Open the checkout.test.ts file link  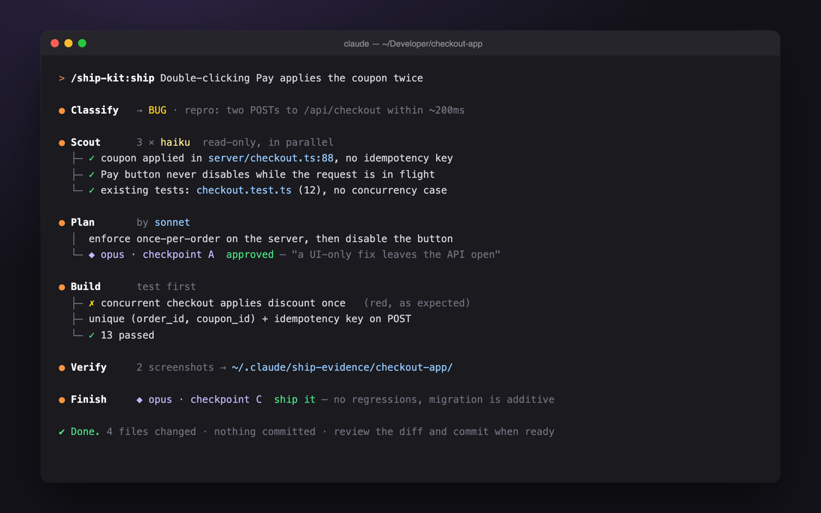point(244,190)
